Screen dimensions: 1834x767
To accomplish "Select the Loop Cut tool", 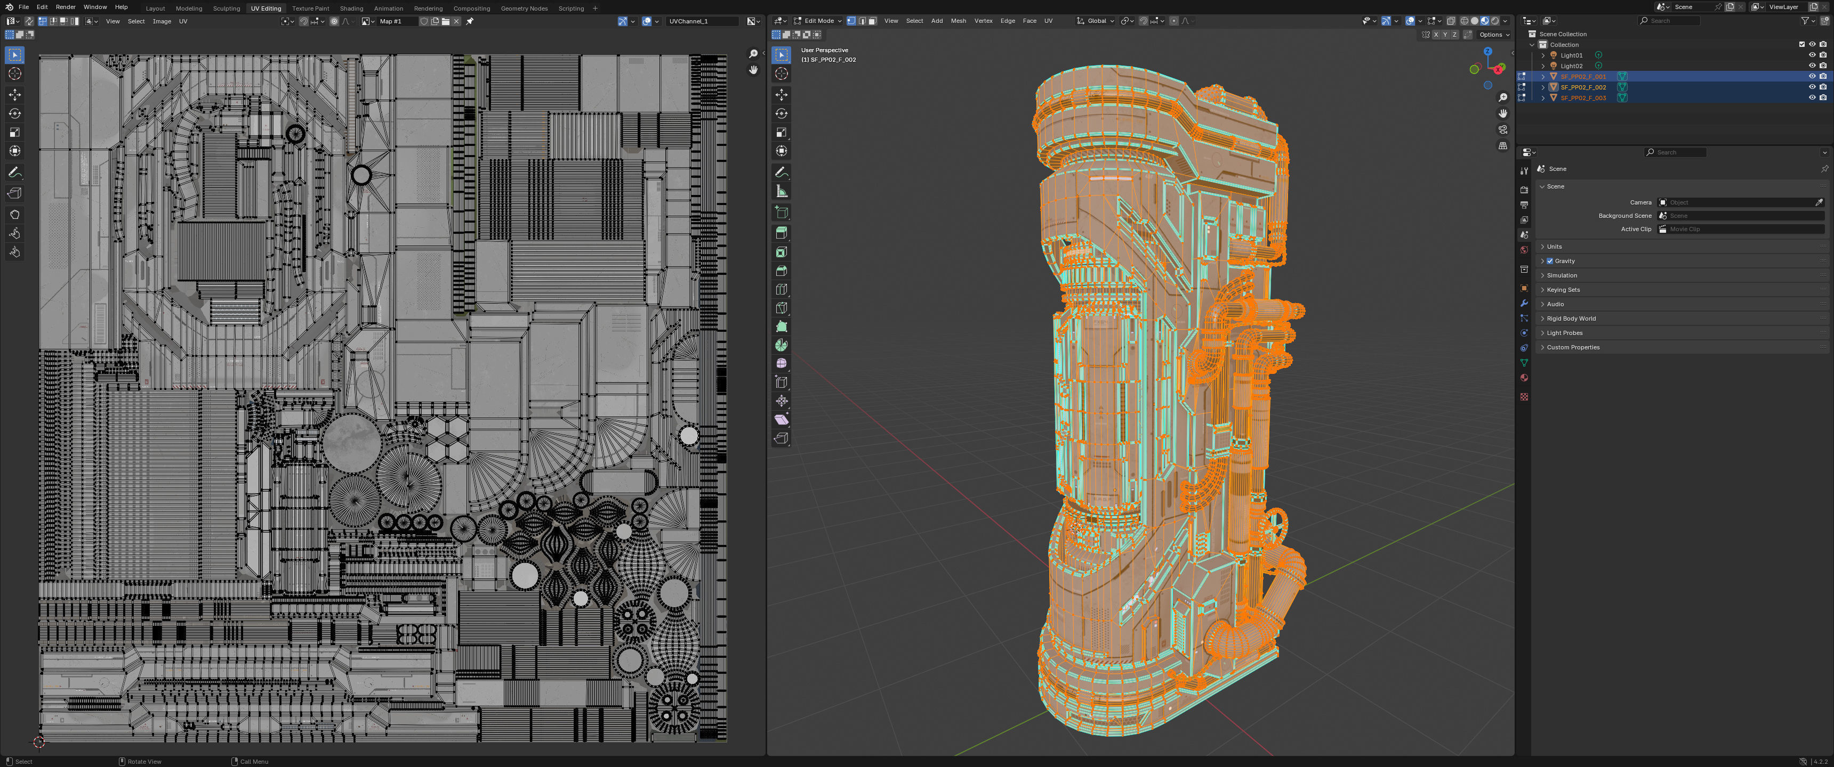I will [781, 290].
